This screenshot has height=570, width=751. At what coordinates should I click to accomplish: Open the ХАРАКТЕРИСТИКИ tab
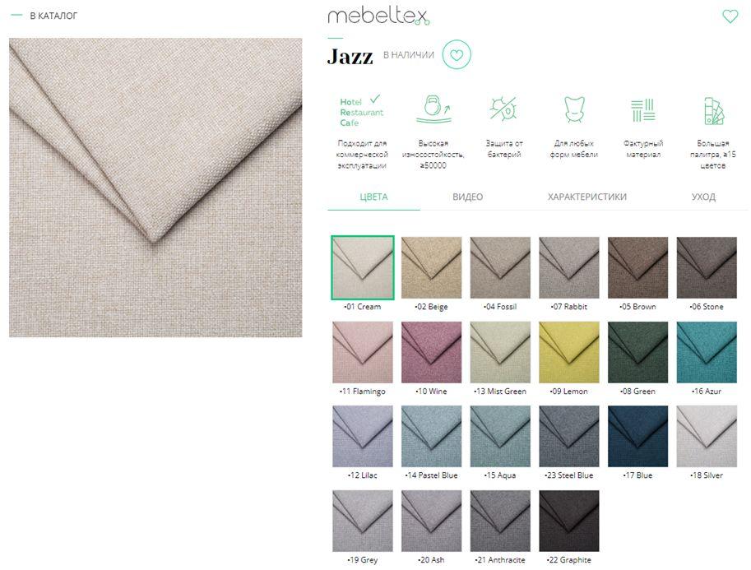click(587, 197)
